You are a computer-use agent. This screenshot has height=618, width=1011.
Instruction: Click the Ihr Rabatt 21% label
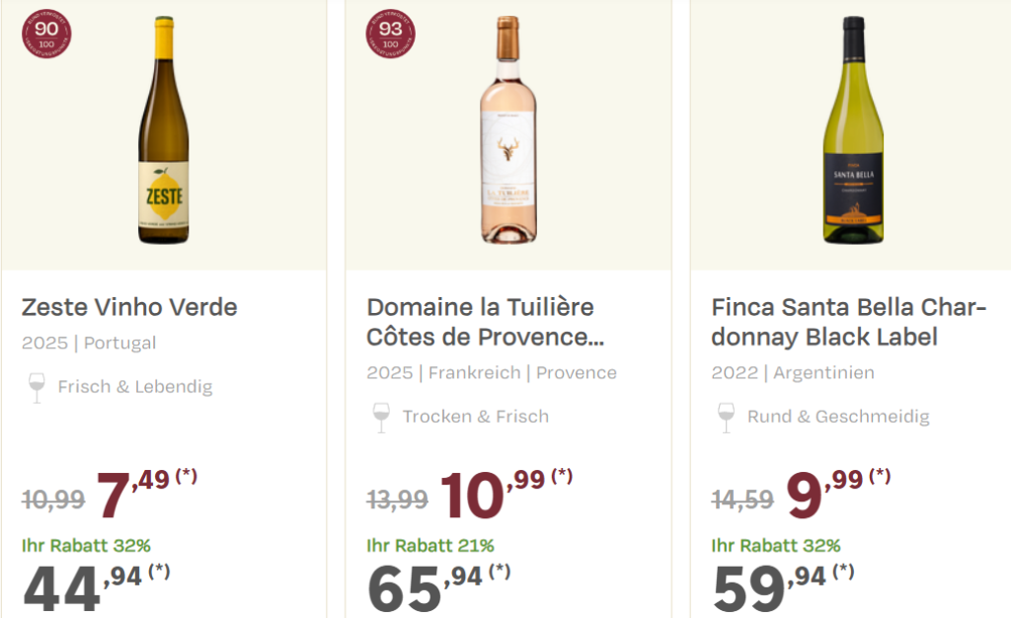point(430,546)
